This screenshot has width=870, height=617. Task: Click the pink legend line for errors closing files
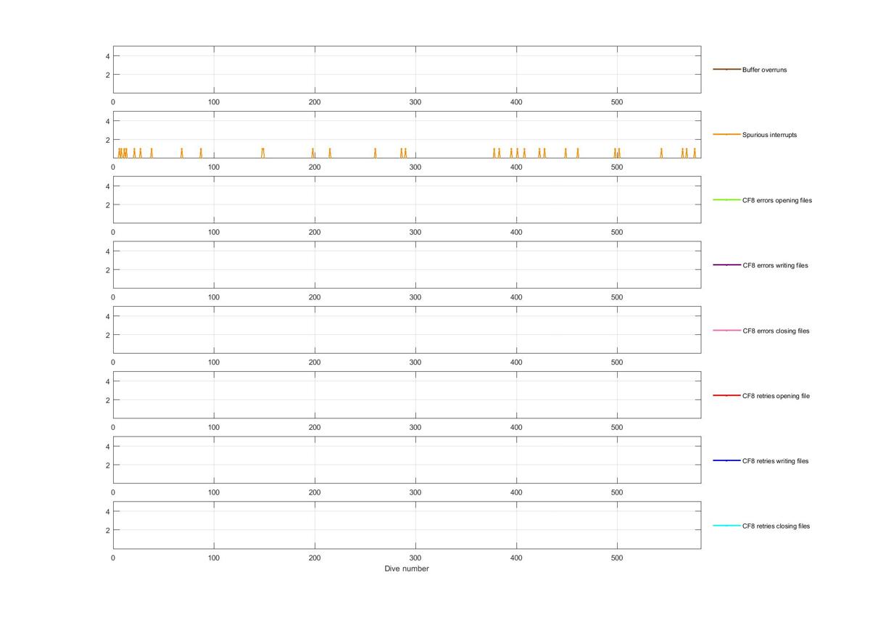point(726,331)
